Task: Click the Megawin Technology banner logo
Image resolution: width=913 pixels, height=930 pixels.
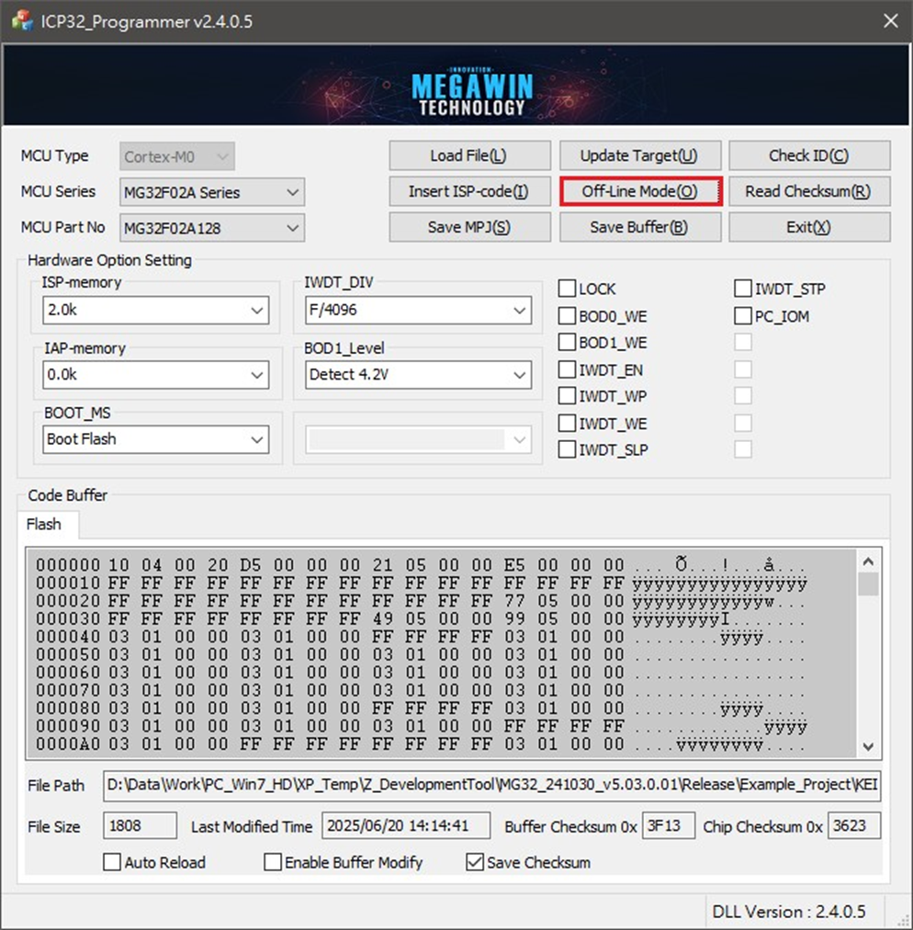Action: click(x=472, y=93)
